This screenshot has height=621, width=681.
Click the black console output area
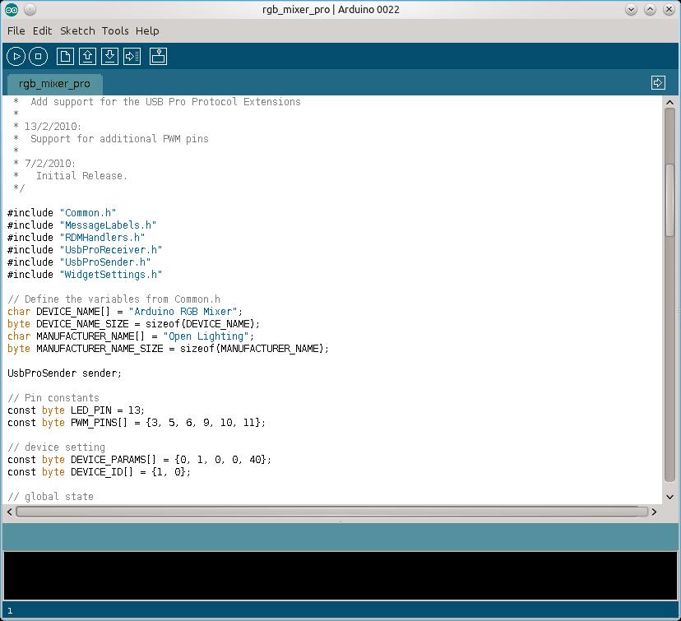click(340, 575)
